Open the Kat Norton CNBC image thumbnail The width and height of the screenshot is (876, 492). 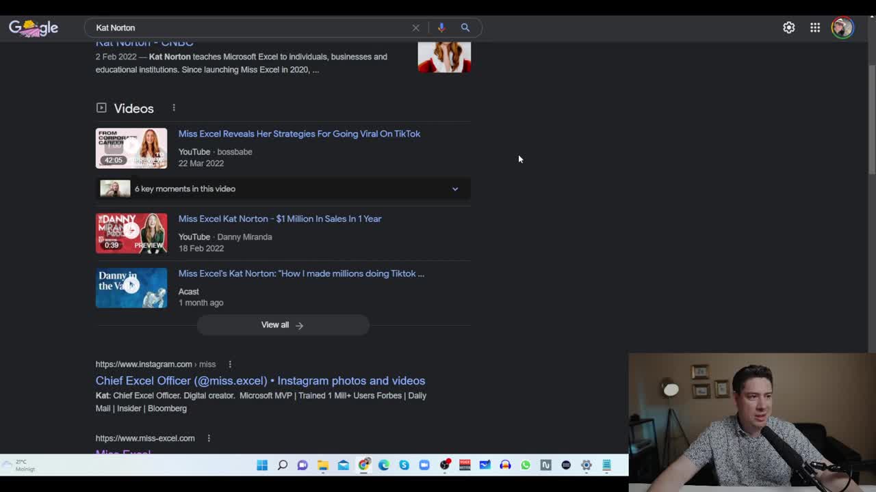click(x=444, y=57)
